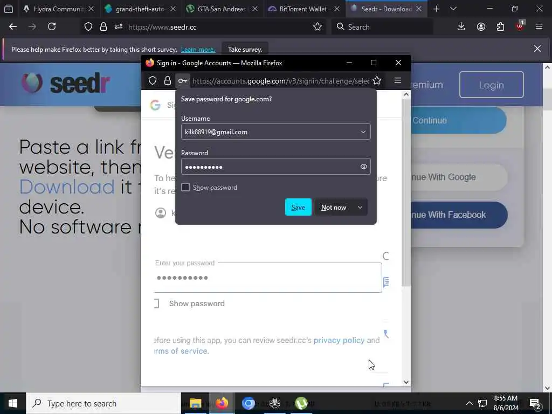Open the Firefox account icon
Screen dimensions: 552x414
pyautogui.click(x=481, y=27)
